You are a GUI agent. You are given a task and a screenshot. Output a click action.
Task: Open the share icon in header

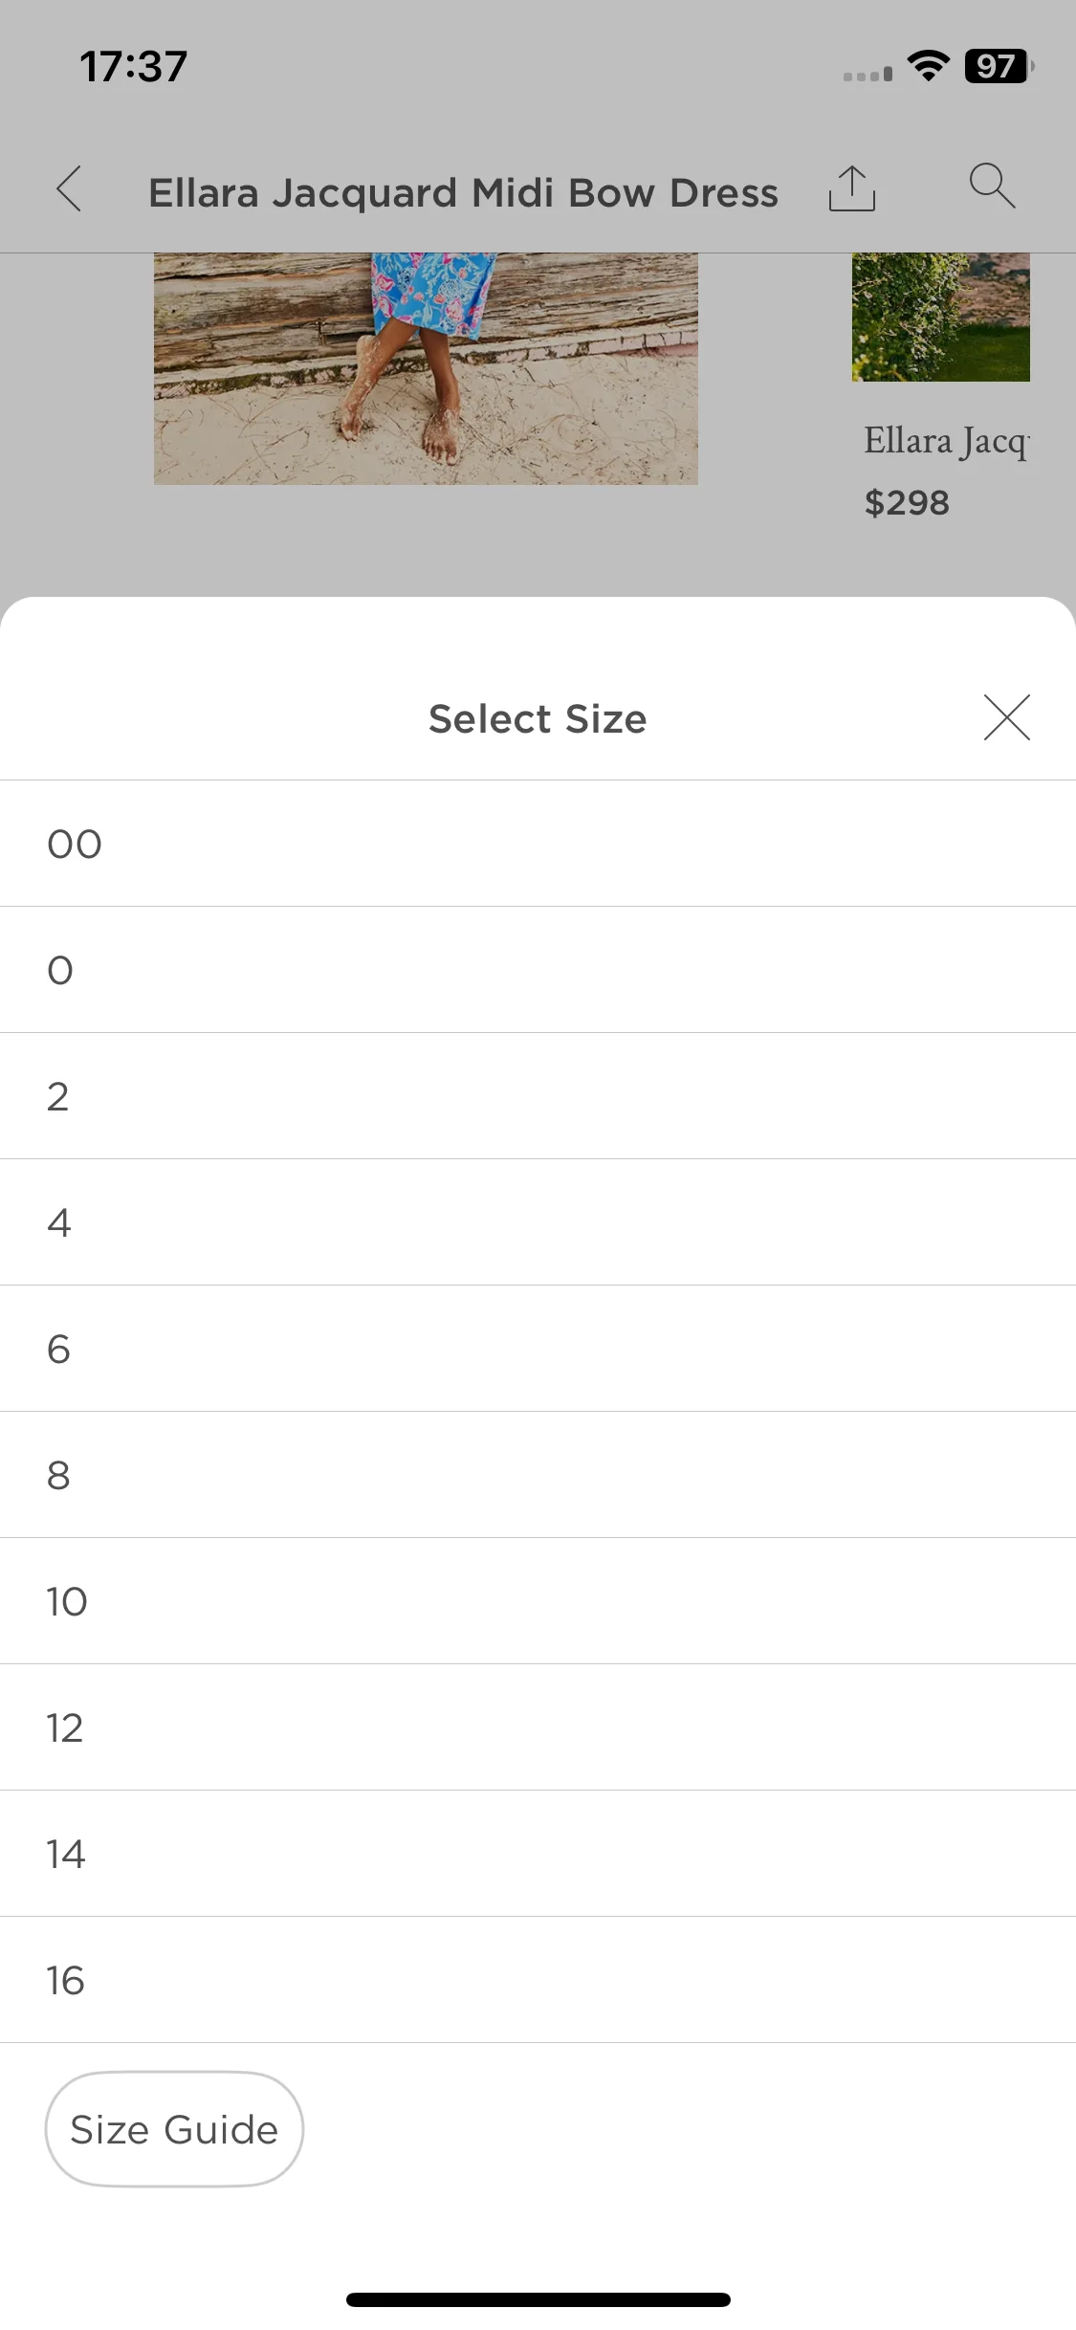tap(851, 187)
